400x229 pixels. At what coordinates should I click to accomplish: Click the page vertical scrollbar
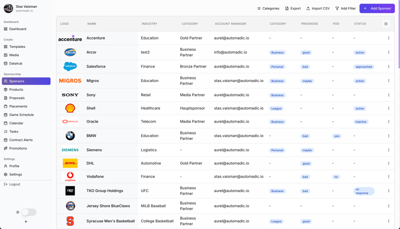pos(399,34)
